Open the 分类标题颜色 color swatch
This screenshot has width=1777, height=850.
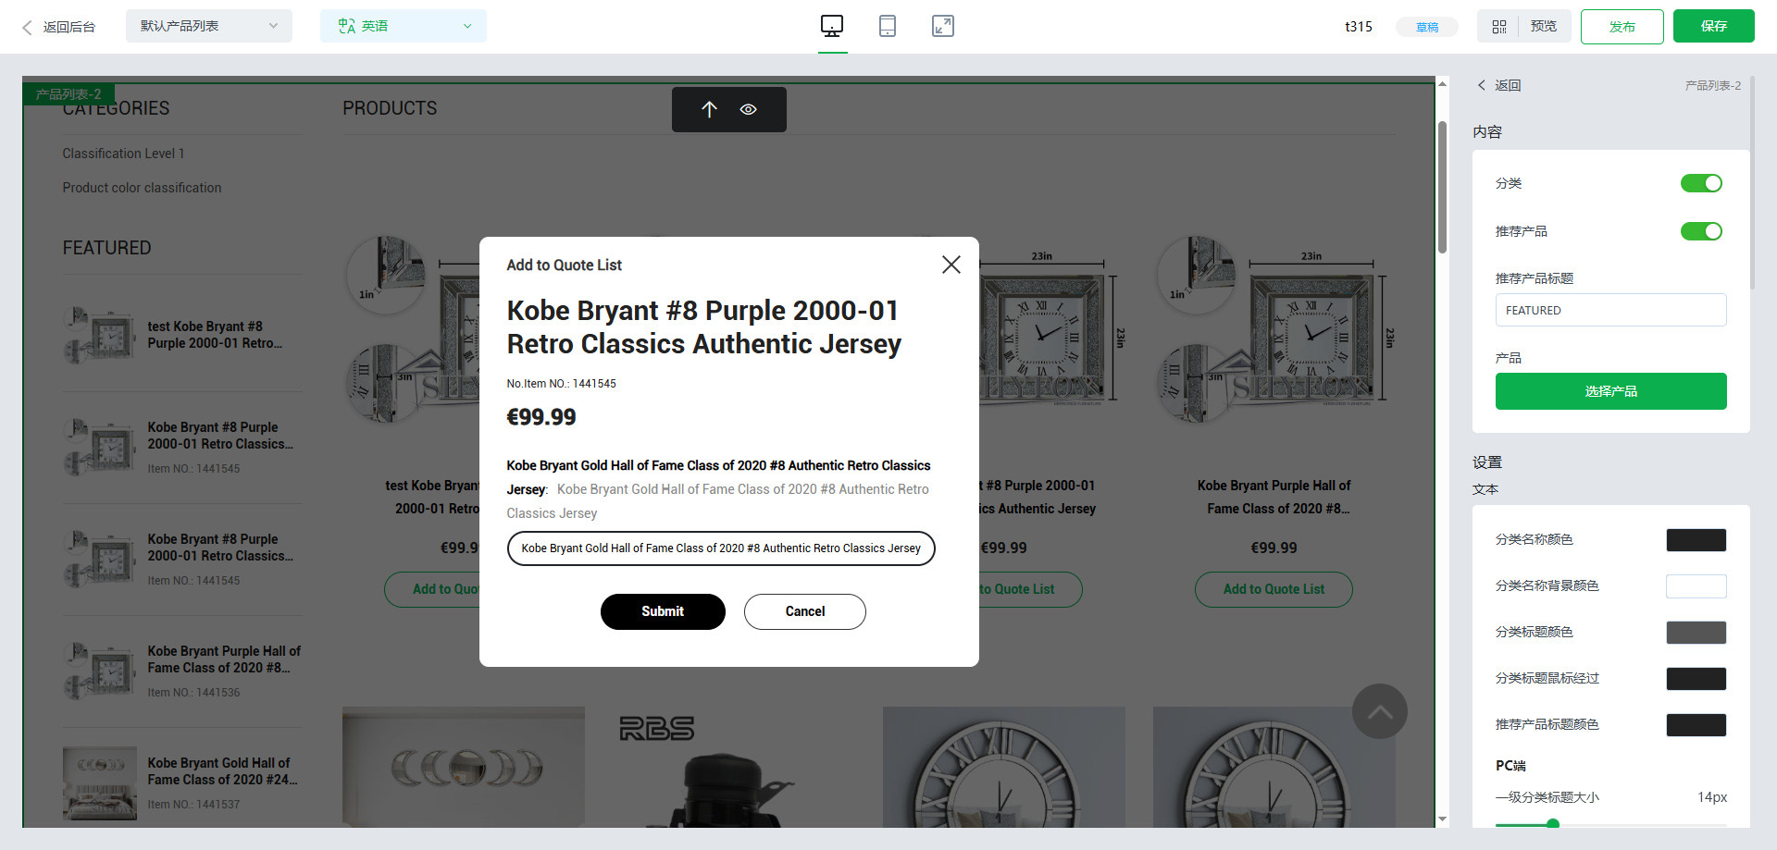coord(1696,633)
